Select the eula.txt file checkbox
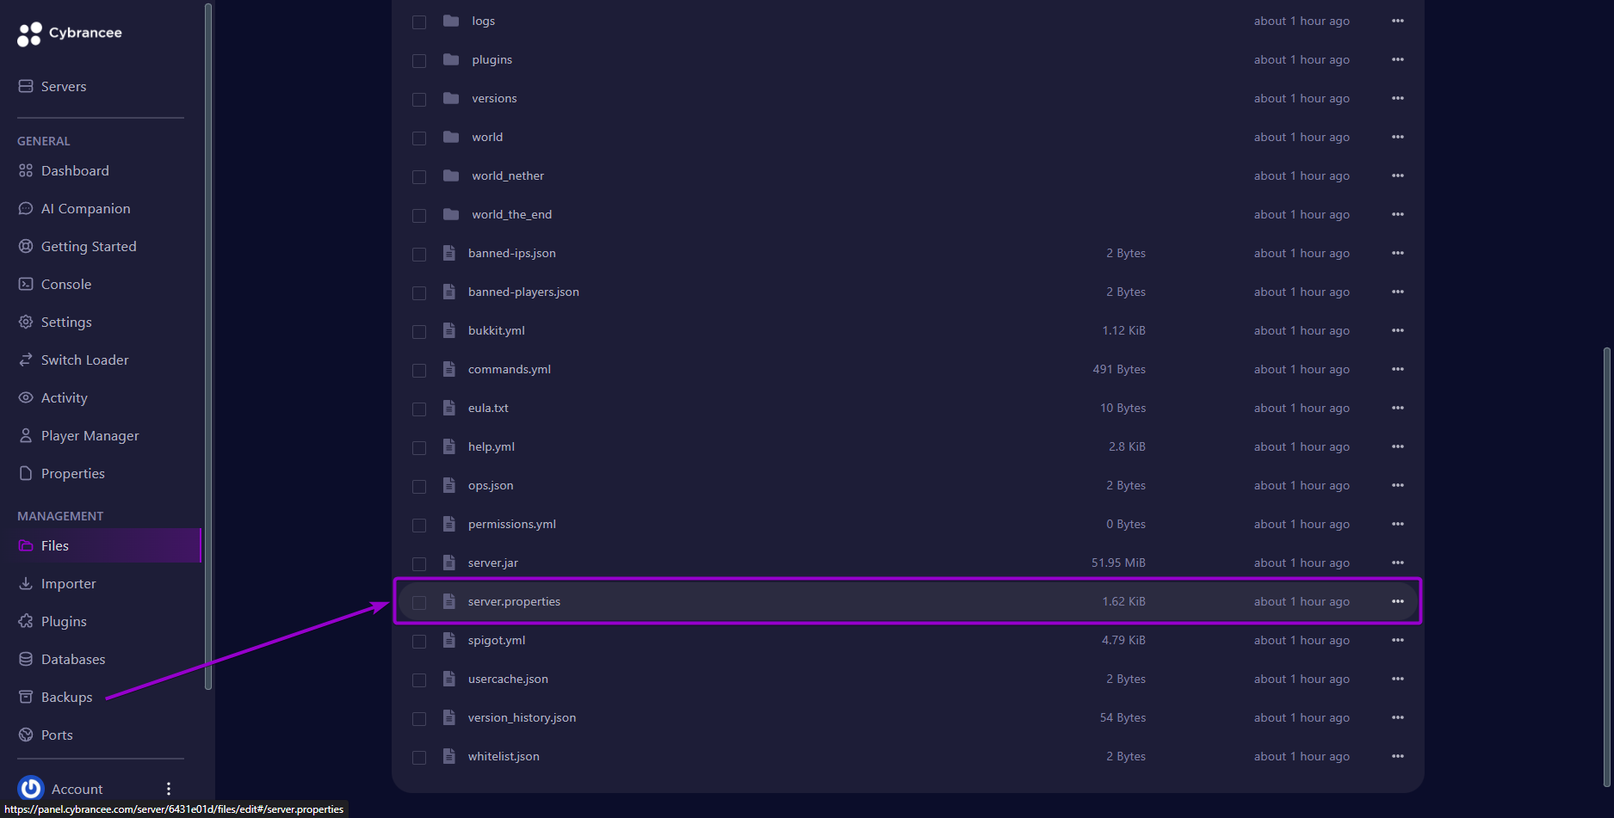1614x818 pixels. [x=419, y=409]
